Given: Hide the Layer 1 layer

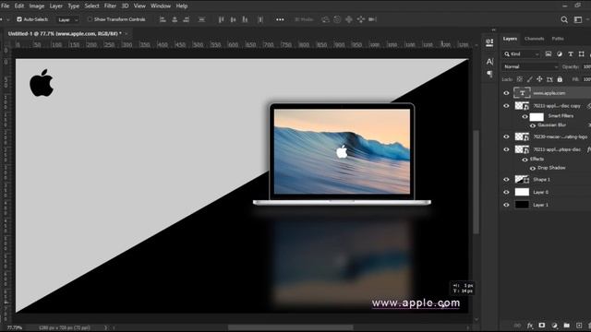Looking at the screenshot, I should pyautogui.click(x=506, y=205).
